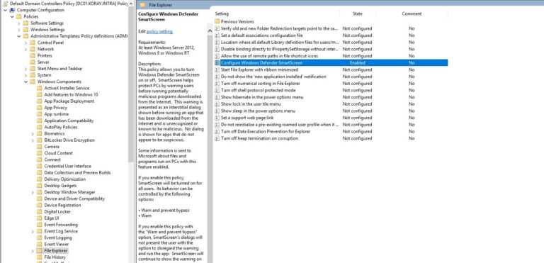Select the App Privacy tree item
The image size is (544, 263).
coord(55,108)
